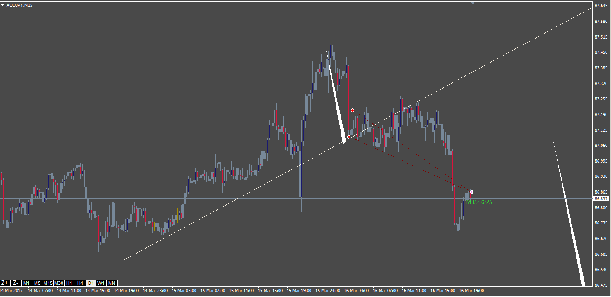Viewport: 611px width, 297px height.
Task: Select the highlighted D1 timeframe button
Action: click(91, 283)
